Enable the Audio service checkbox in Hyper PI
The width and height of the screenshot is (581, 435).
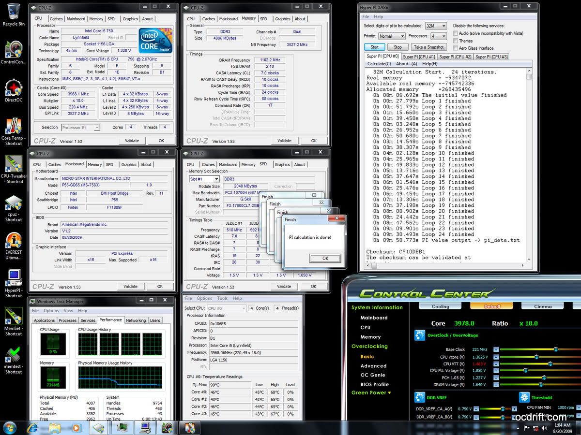(x=456, y=33)
